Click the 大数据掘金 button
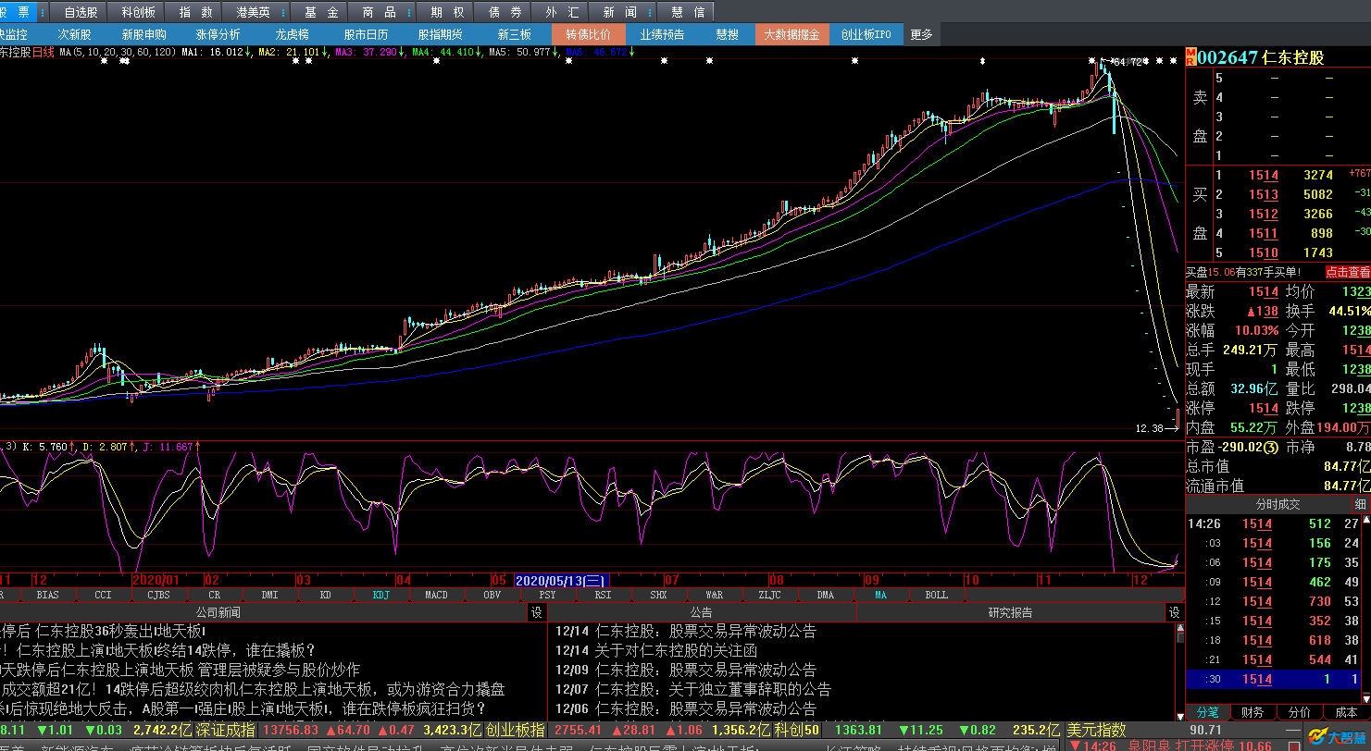 [x=792, y=35]
